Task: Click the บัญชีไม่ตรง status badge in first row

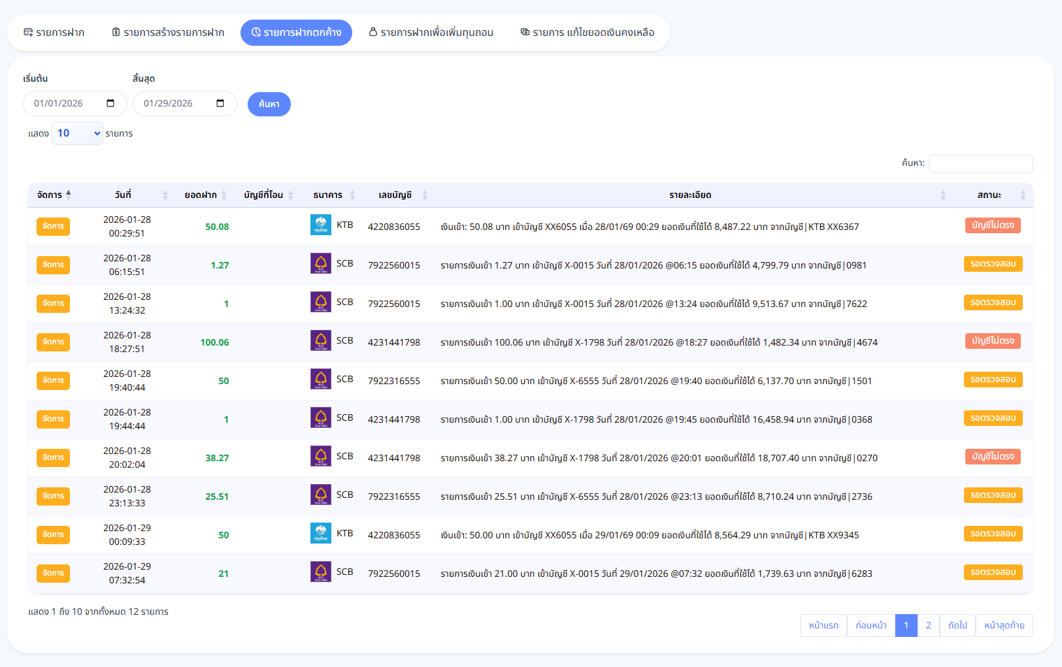Action: click(993, 225)
